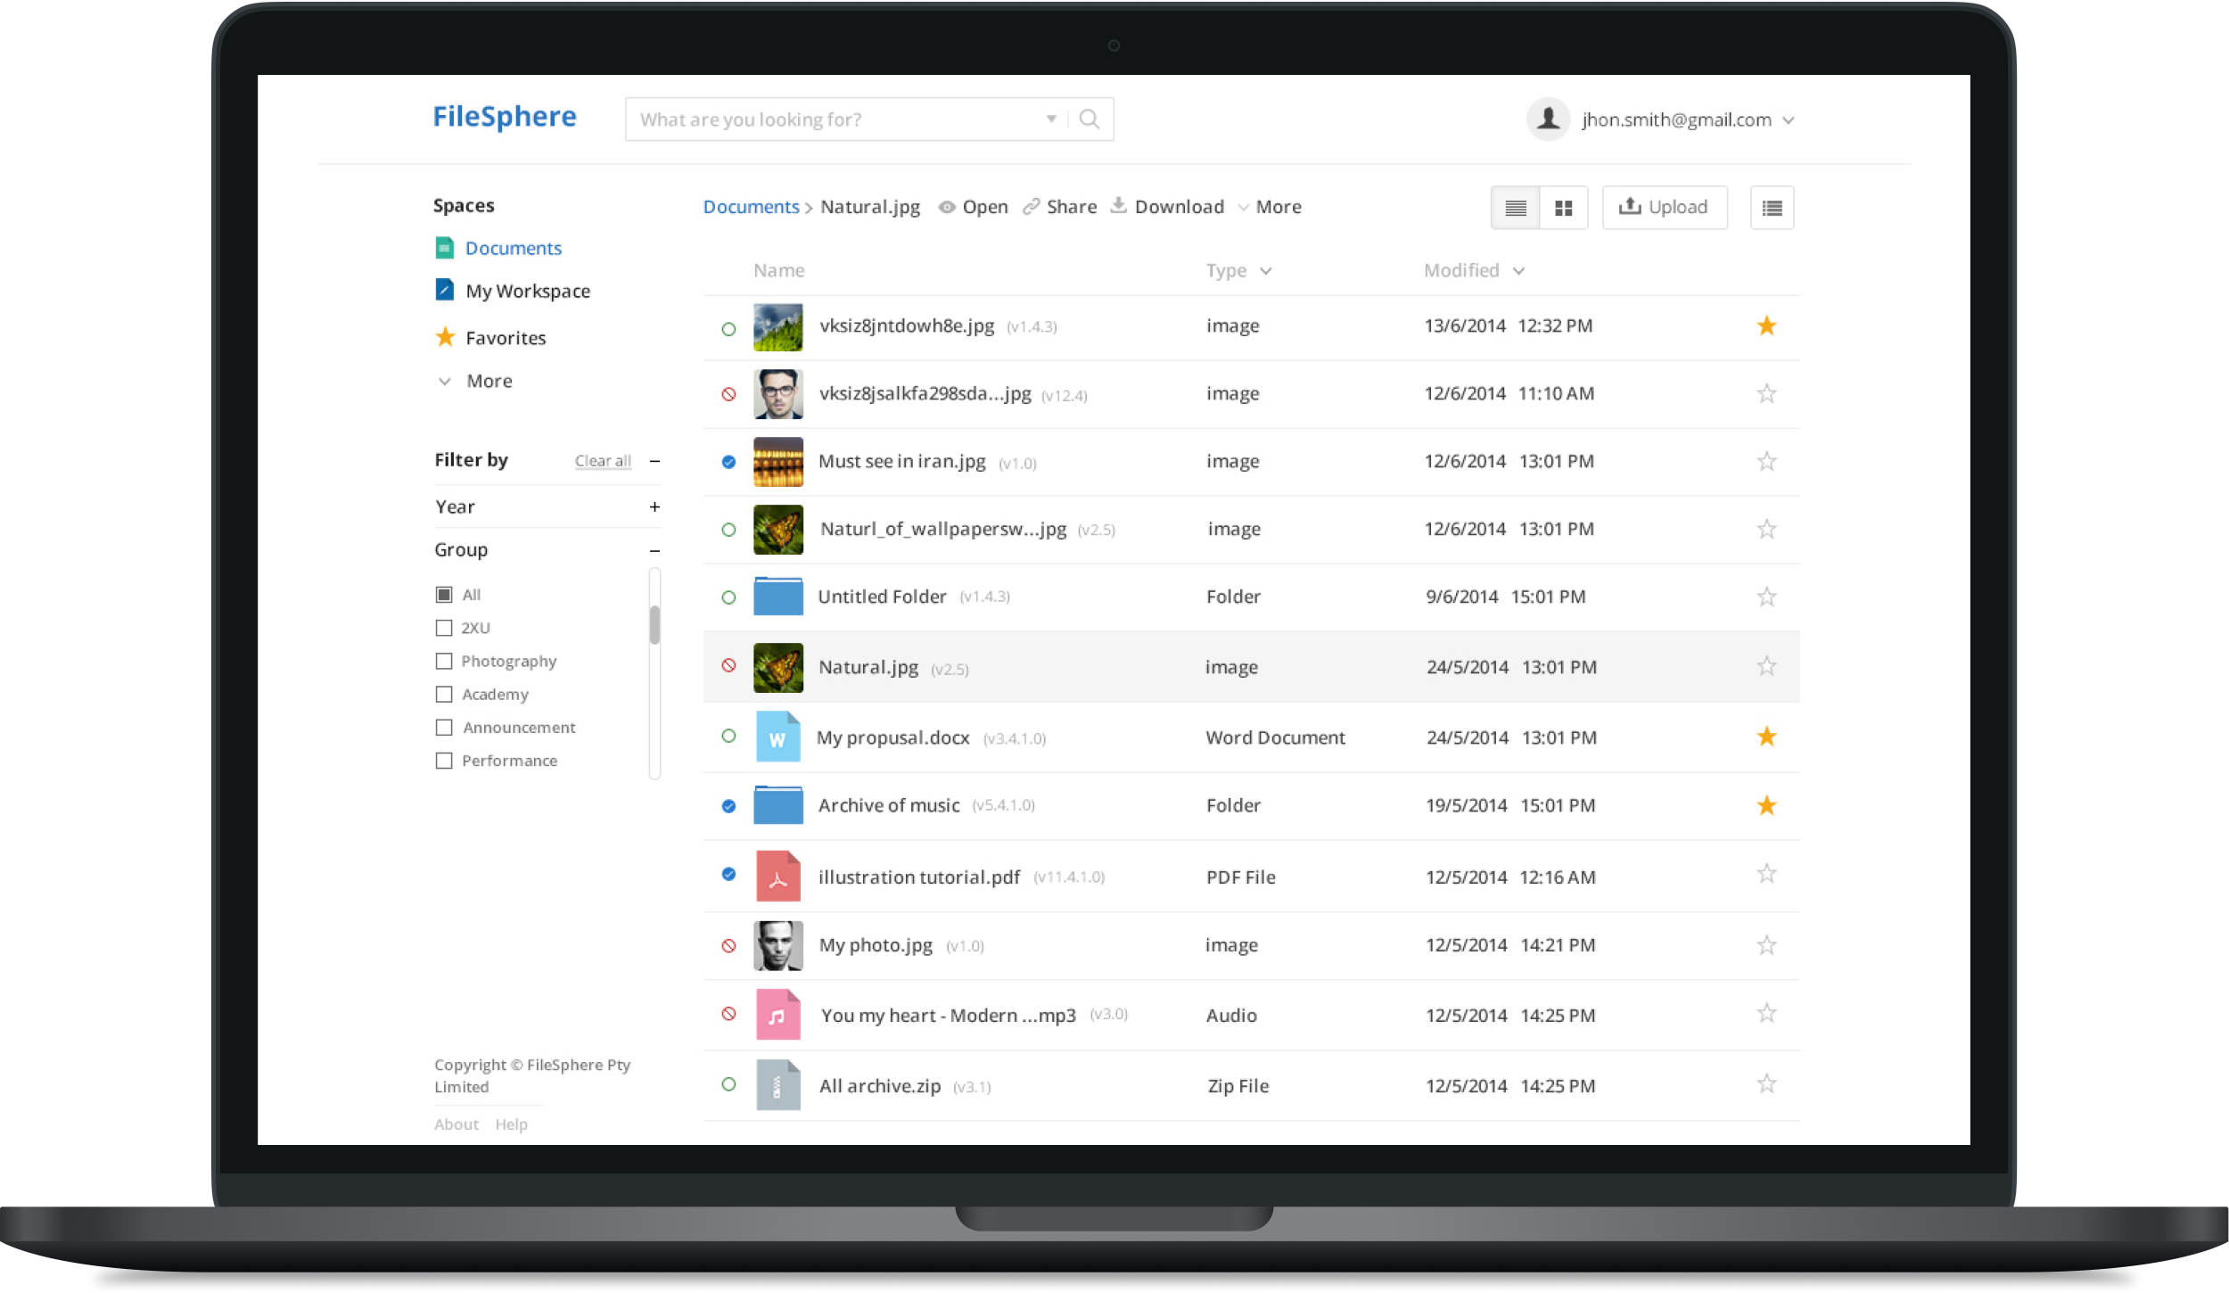Viewport: 2229px width, 1293px height.
Task: Select the list view icon
Action: click(1515, 207)
